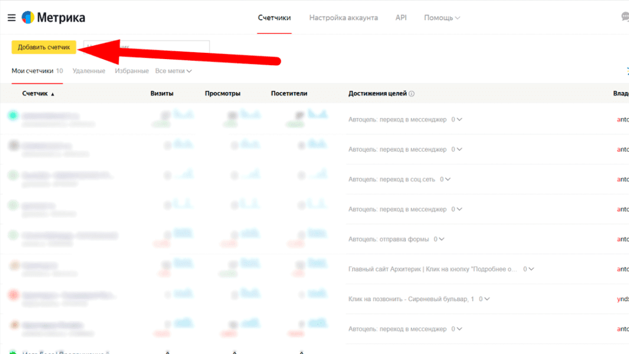Sort by the Счетчик column

[x=38, y=93]
